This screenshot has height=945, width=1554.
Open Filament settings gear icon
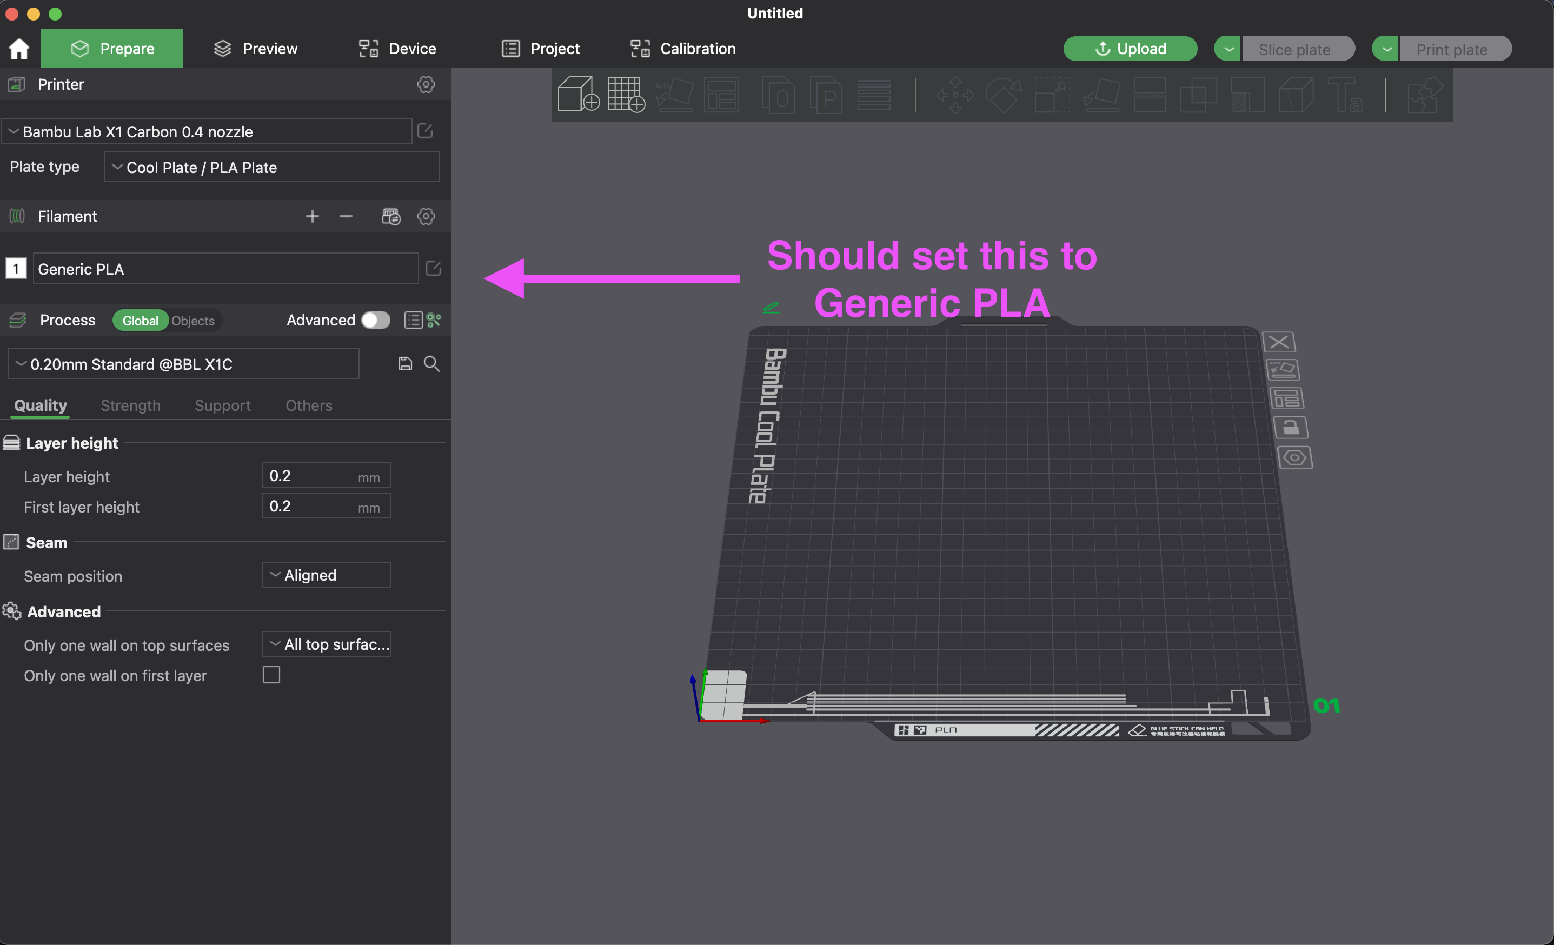click(426, 216)
